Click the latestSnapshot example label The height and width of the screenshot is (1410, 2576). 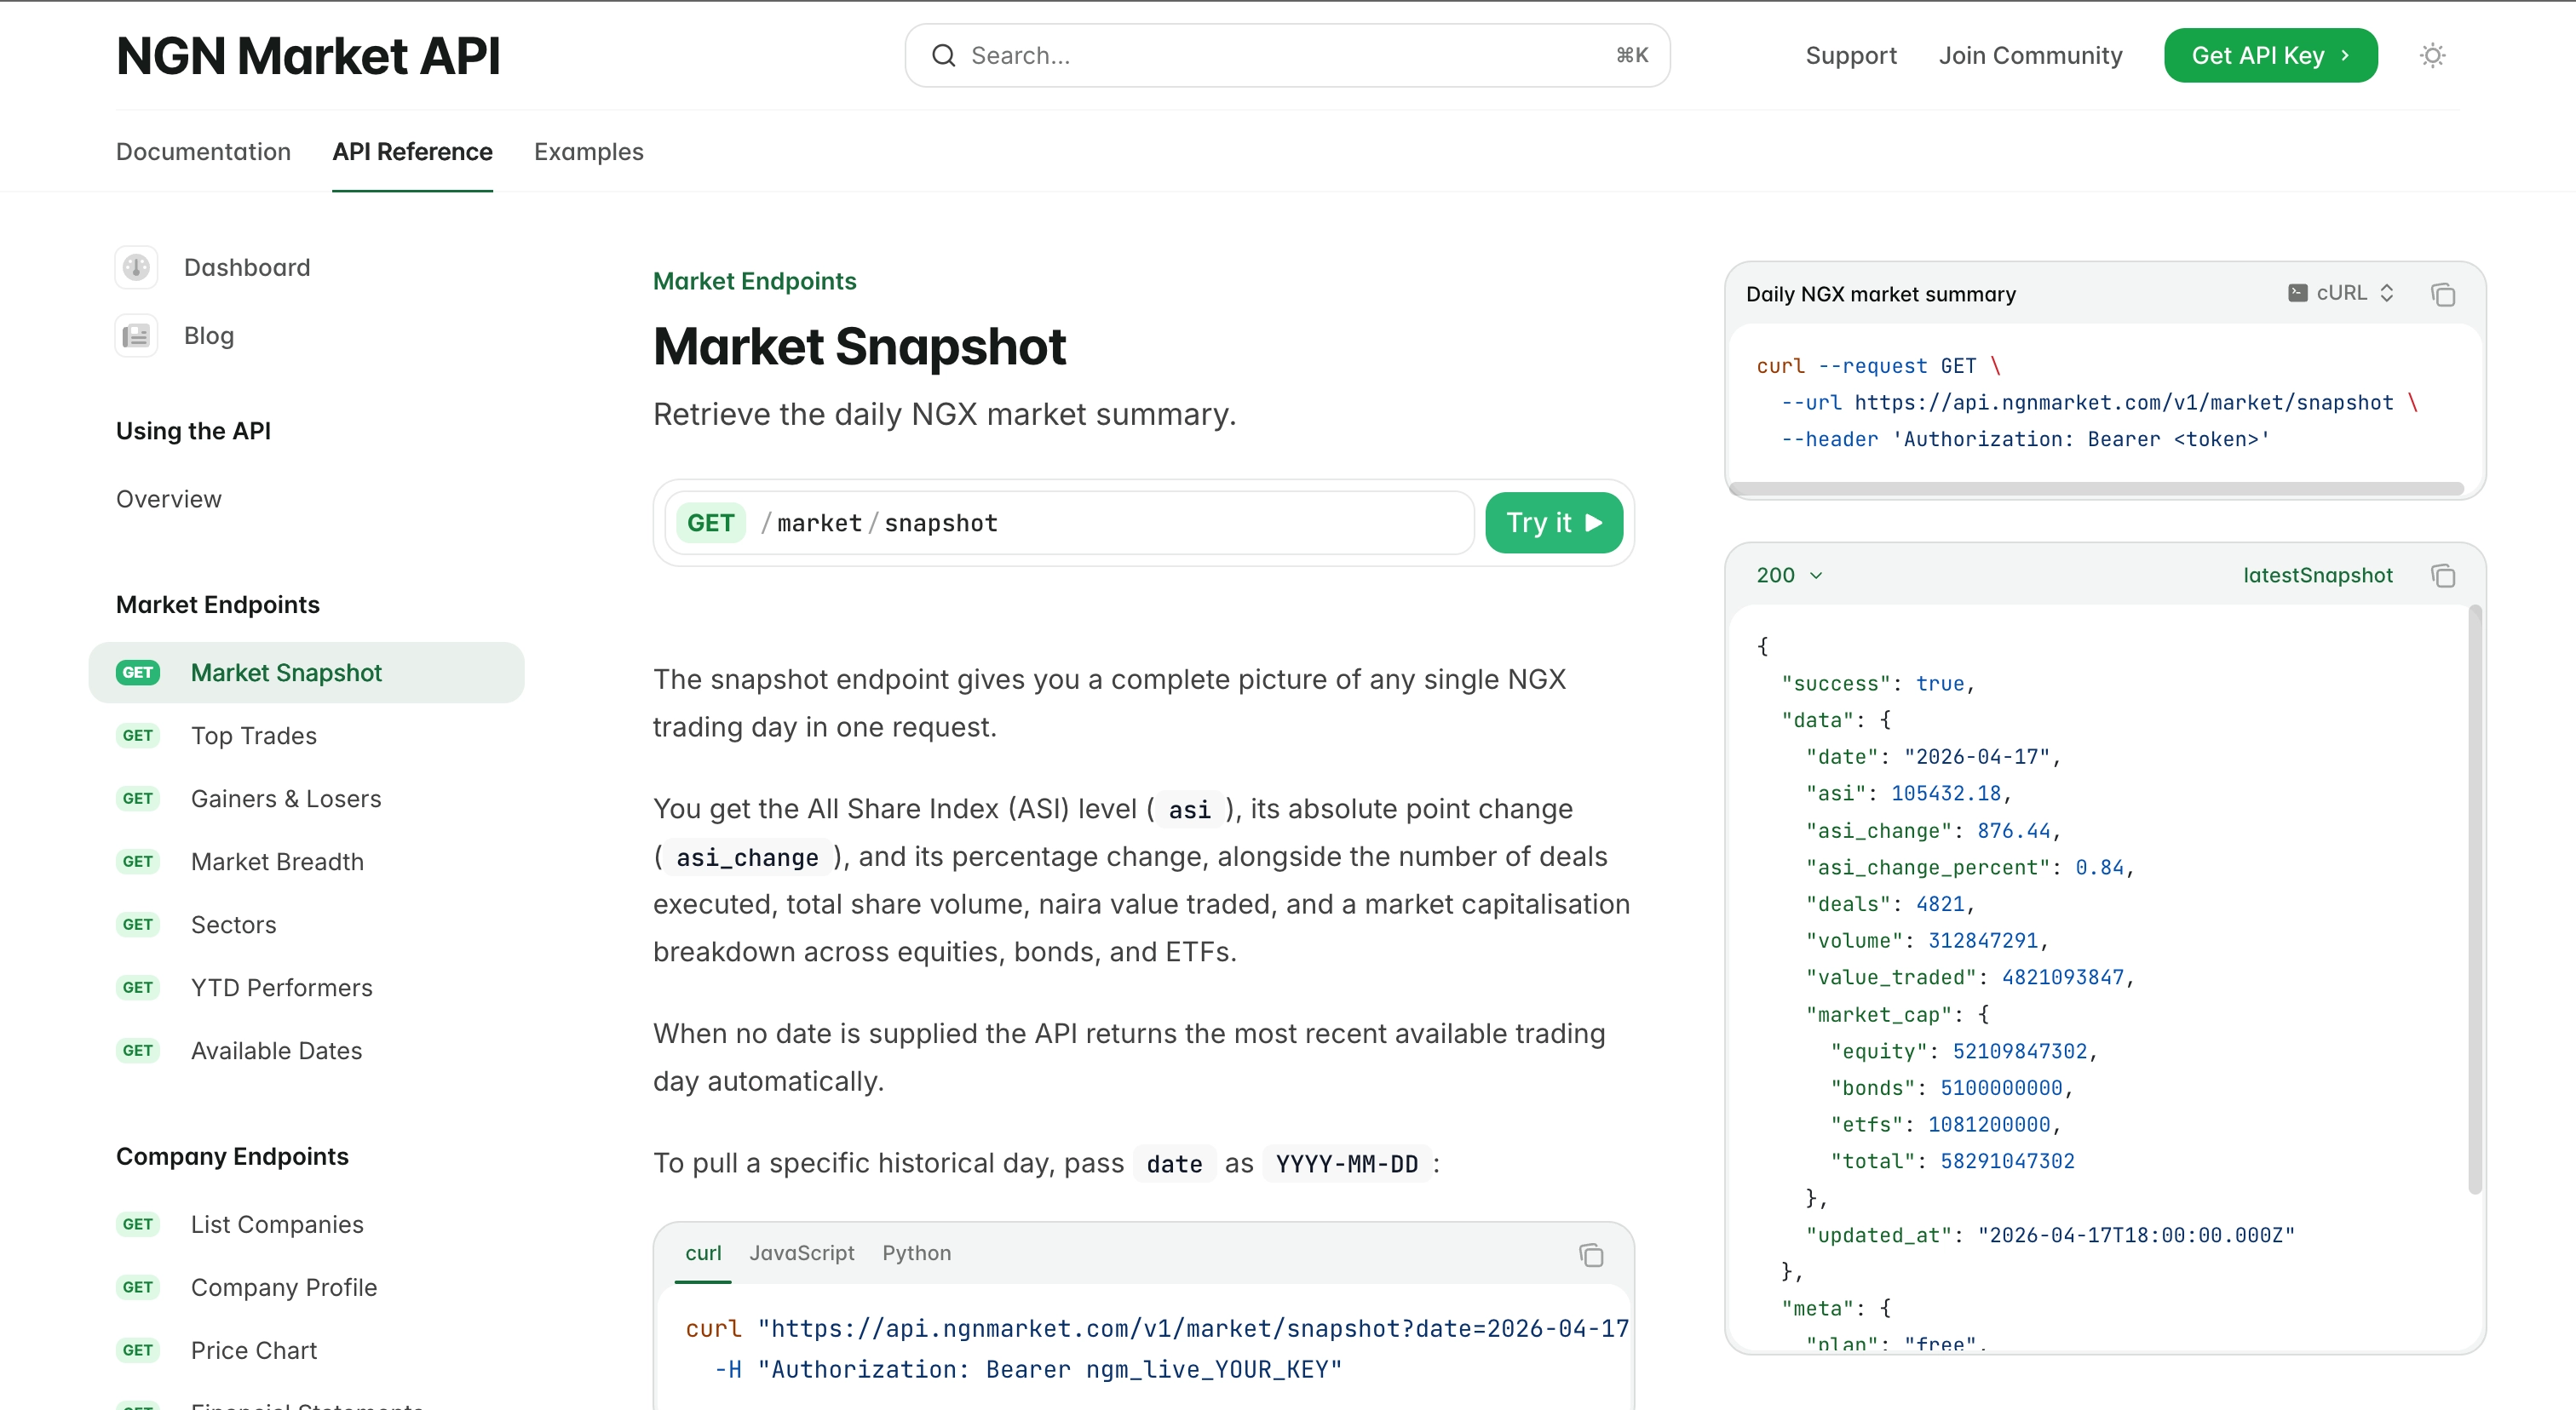[2317, 575]
